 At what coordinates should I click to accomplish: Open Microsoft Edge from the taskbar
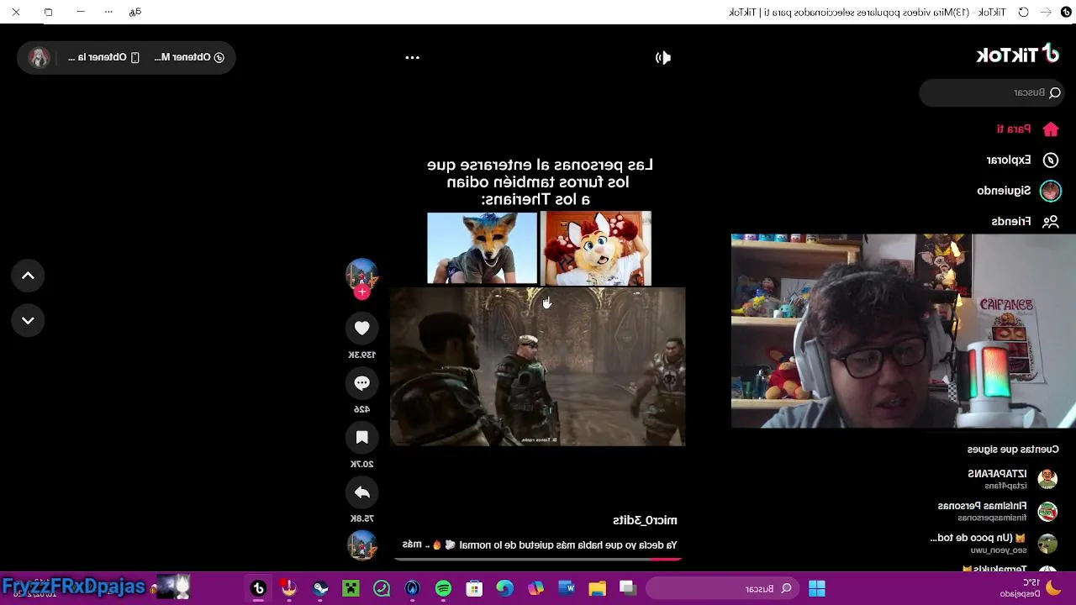point(504,588)
